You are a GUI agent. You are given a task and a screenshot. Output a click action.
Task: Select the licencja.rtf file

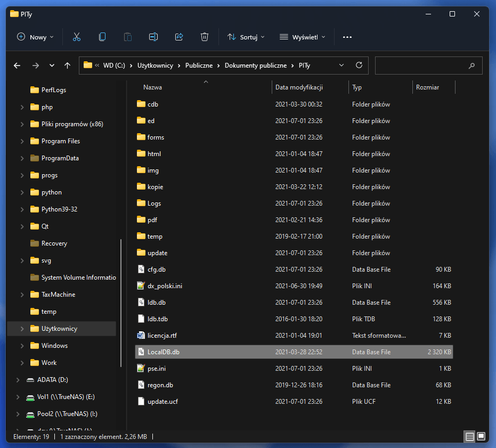click(161, 336)
